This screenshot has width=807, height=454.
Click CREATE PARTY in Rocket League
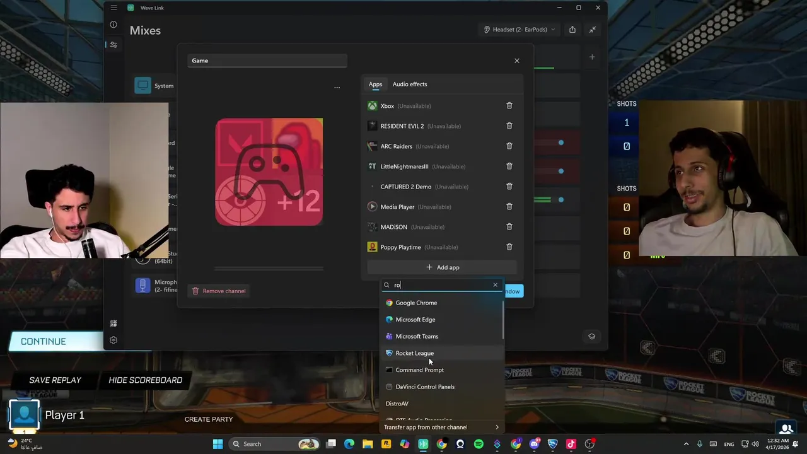pos(209,419)
